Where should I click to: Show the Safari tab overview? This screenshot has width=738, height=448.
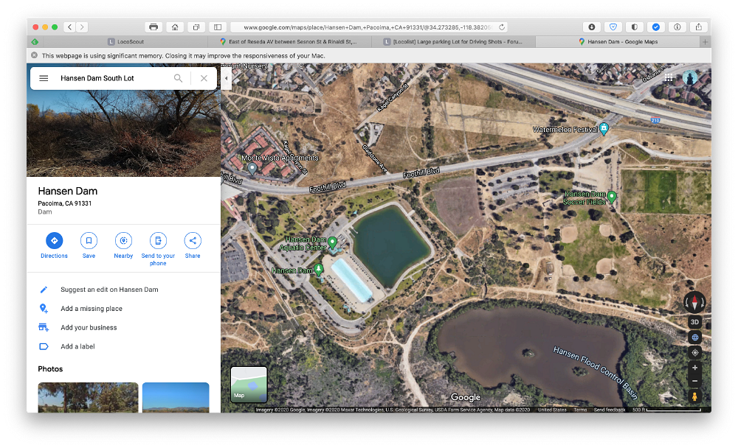[x=196, y=27]
